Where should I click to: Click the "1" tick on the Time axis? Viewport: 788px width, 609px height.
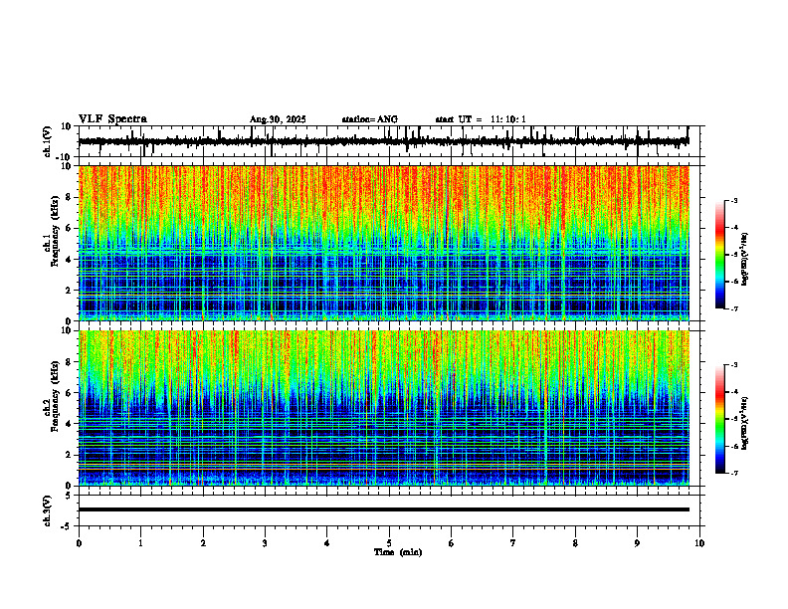(x=140, y=543)
